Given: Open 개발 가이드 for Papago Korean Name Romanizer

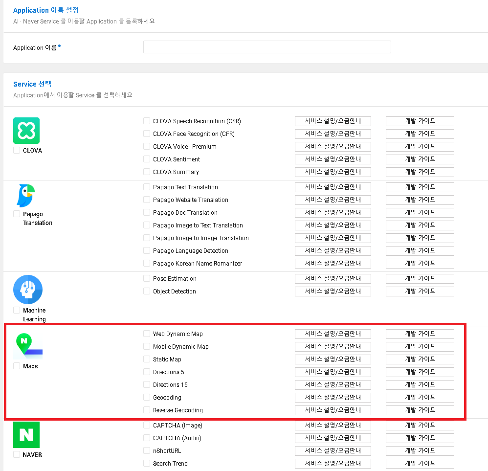Looking at the screenshot, I should [420, 263].
